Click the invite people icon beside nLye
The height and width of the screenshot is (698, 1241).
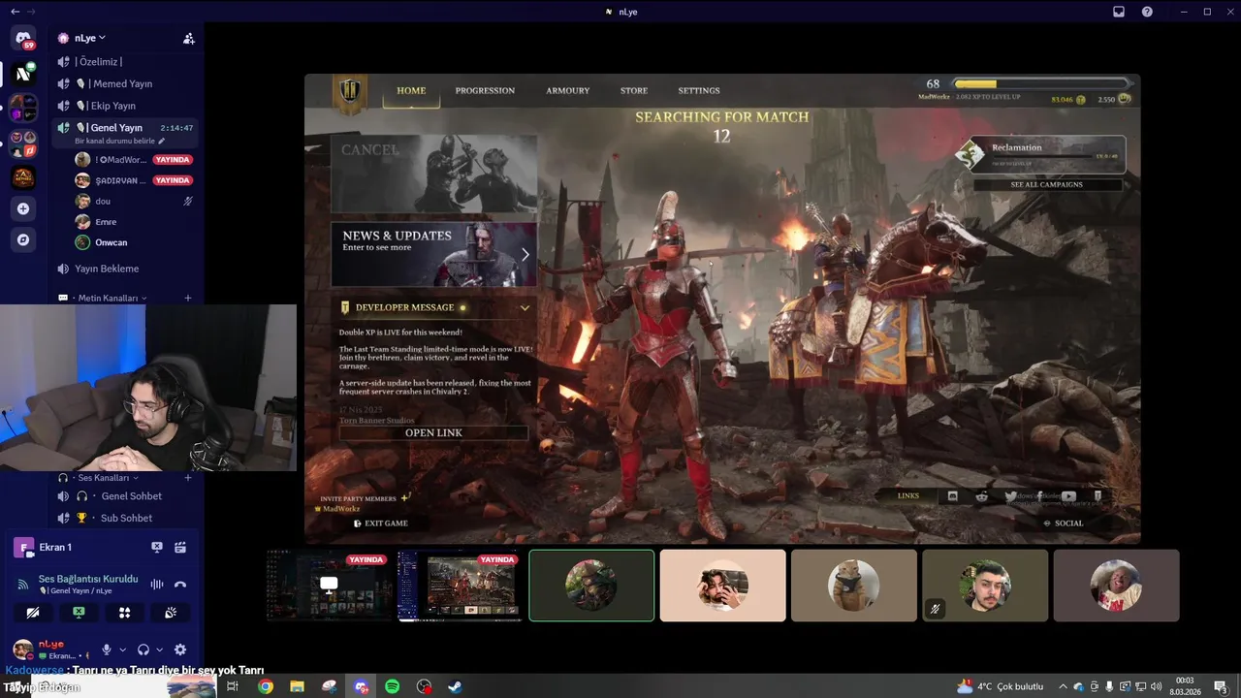pos(189,39)
